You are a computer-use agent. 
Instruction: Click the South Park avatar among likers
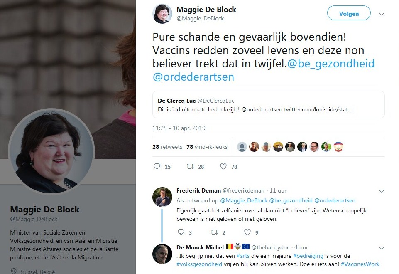click(338, 147)
